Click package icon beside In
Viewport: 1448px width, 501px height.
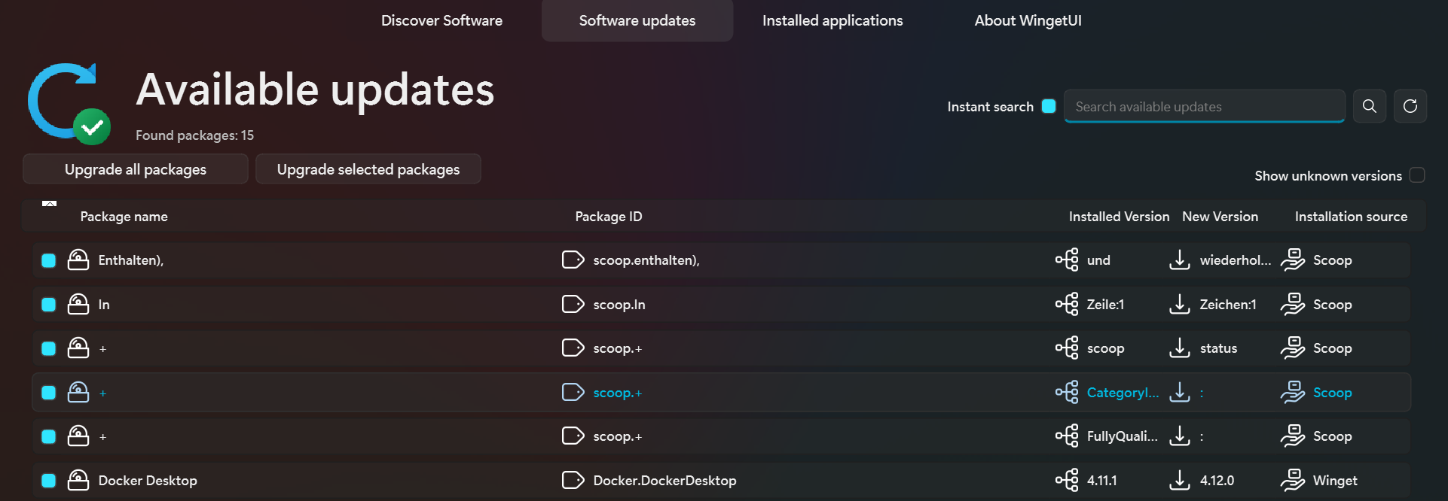click(x=78, y=304)
